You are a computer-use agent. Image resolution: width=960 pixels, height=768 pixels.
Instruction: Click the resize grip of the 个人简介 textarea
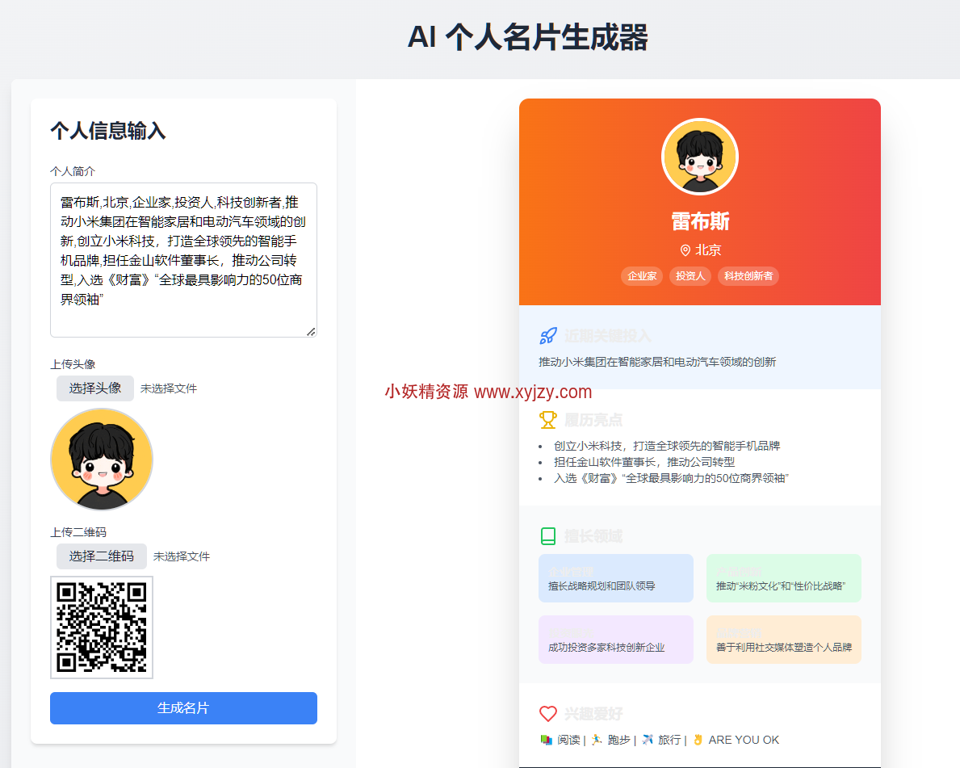coord(311,331)
